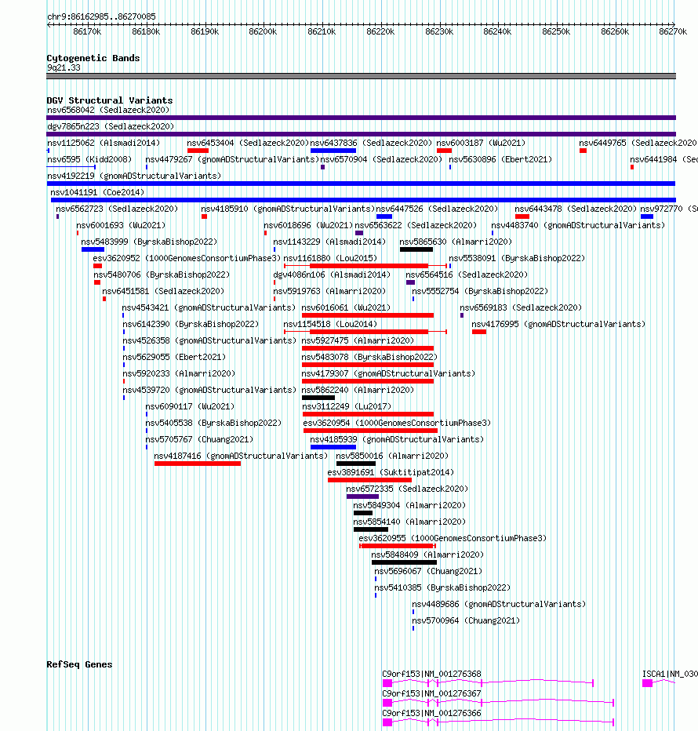Click nsv4479267 (gnomADStructuralVariants) label
The width and height of the screenshot is (698, 731).
click(232, 159)
